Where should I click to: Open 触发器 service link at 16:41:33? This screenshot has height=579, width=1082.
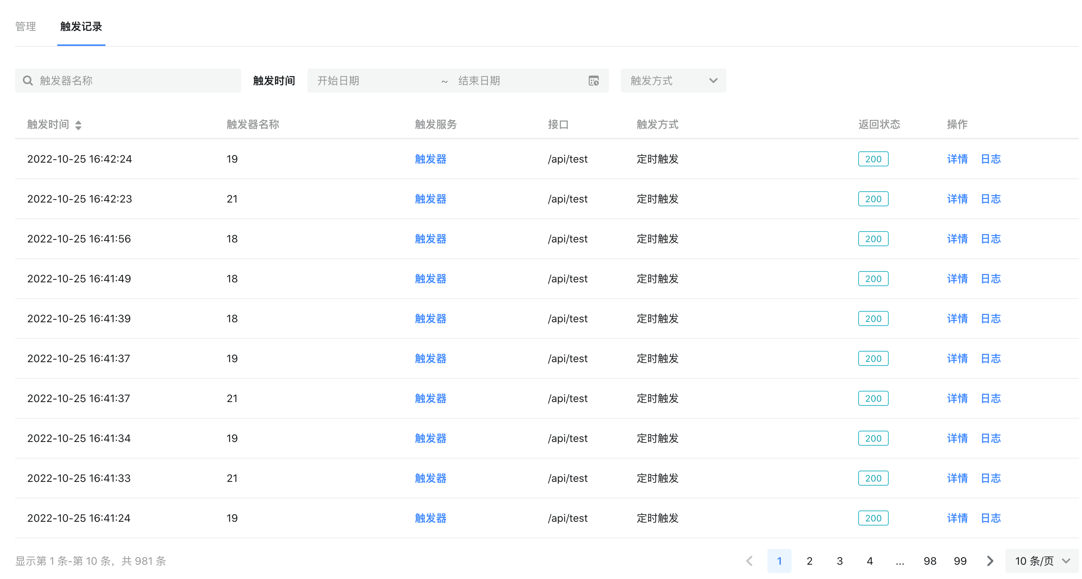pyautogui.click(x=431, y=478)
